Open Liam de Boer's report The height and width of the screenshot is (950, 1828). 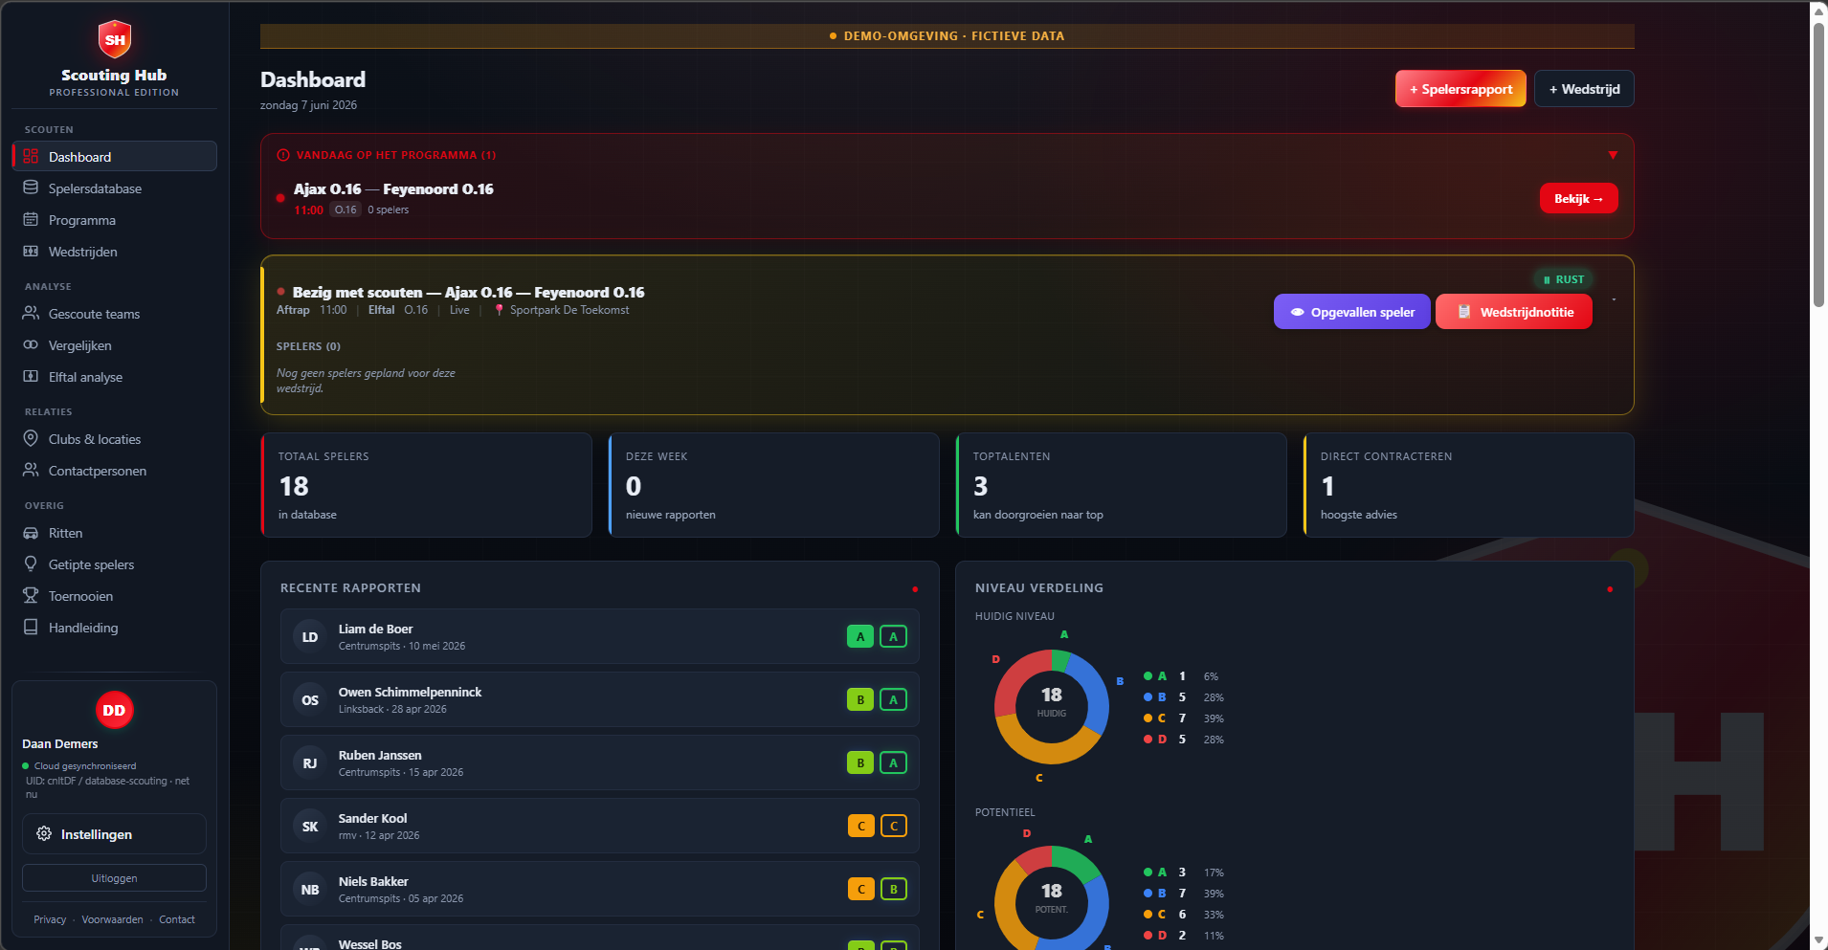point(599,637)
